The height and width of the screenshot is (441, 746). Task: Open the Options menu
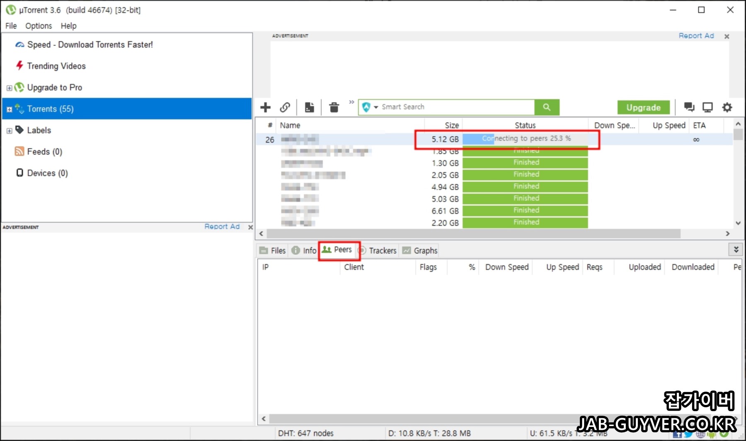coord(39,26)
